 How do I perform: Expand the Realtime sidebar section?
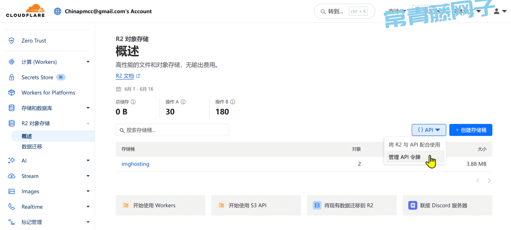(x=88, y=207)
